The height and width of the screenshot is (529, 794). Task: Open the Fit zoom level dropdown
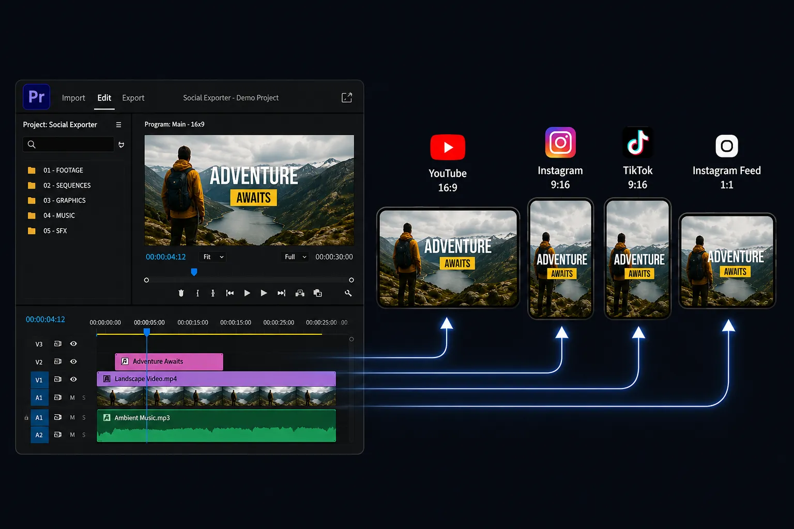pos(213,257)
